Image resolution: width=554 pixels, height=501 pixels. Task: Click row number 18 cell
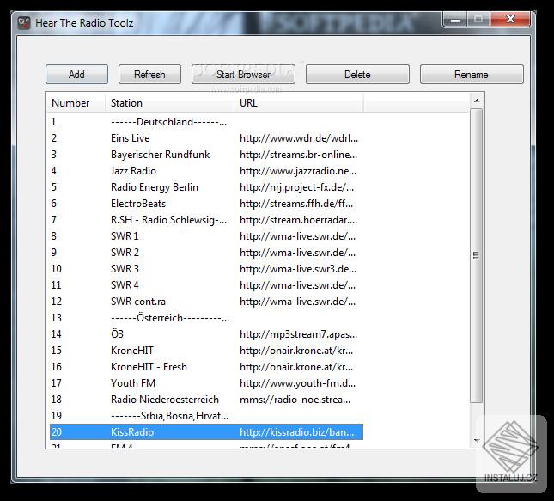[56, 400]
